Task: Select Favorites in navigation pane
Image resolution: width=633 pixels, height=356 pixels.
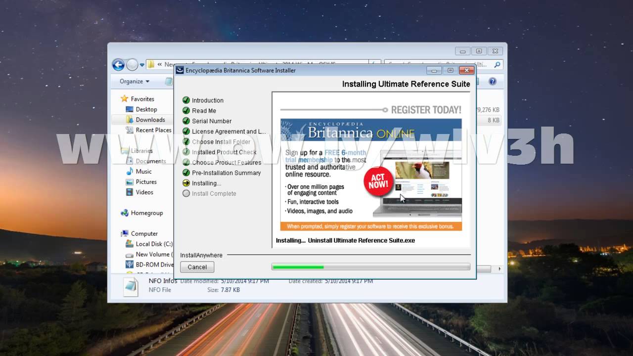Action: pos(142,99)
